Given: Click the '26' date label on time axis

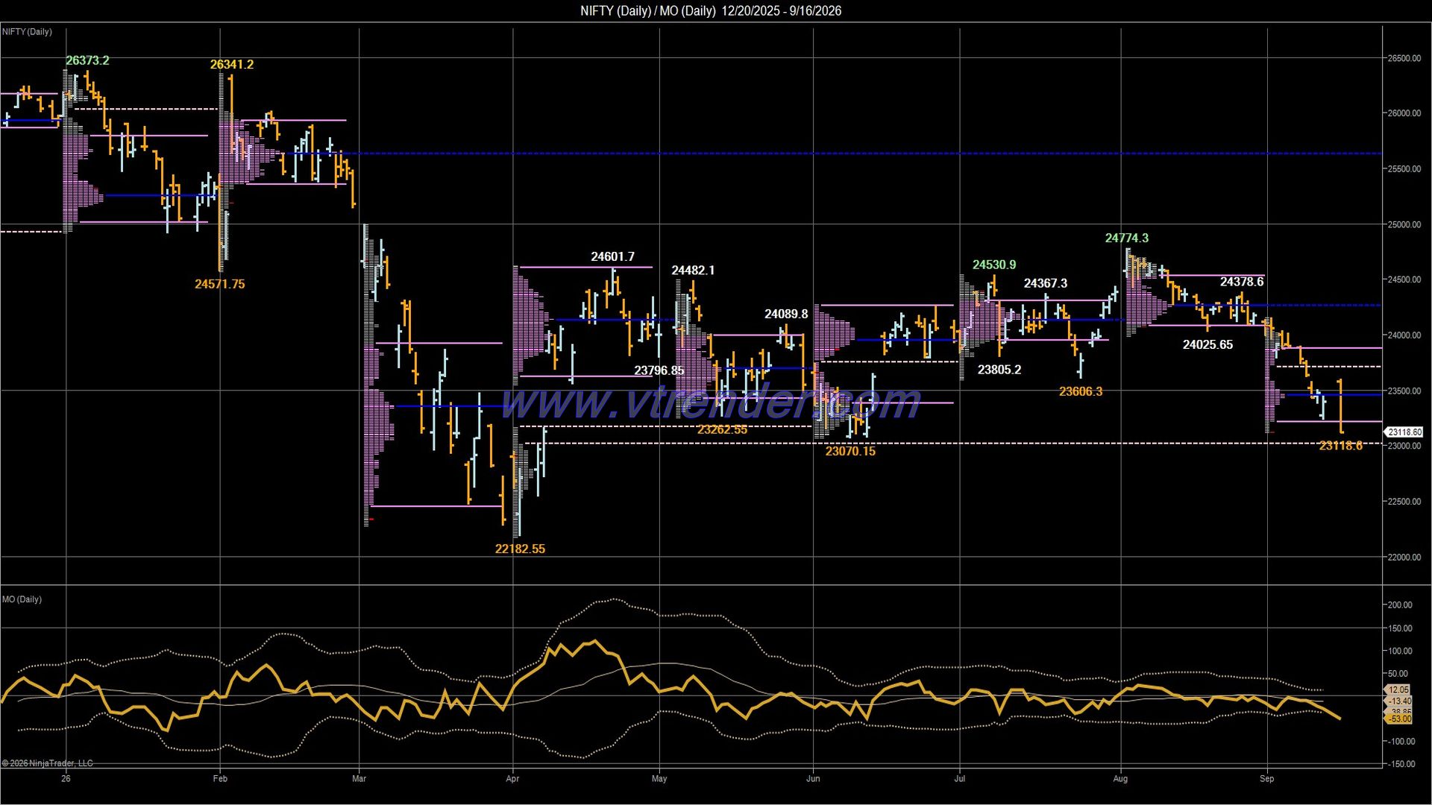Looking at the screenshot, I should point(66,779).
